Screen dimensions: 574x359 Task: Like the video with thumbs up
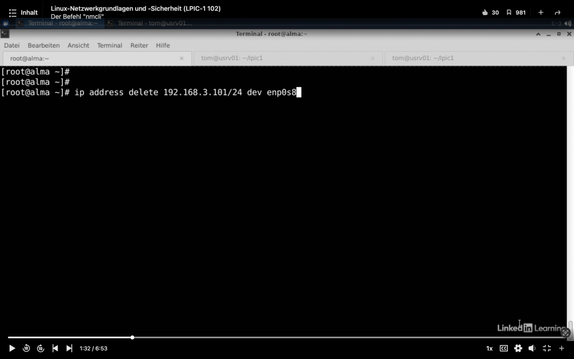click(x=485, y=12)
